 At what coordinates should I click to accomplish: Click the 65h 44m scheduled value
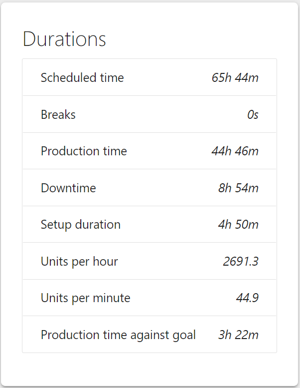[235, 78]
